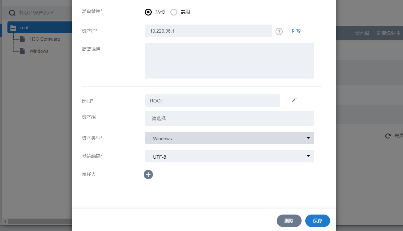403x231 pixels.
Task: Click the ping link
Action: (296, 30)
